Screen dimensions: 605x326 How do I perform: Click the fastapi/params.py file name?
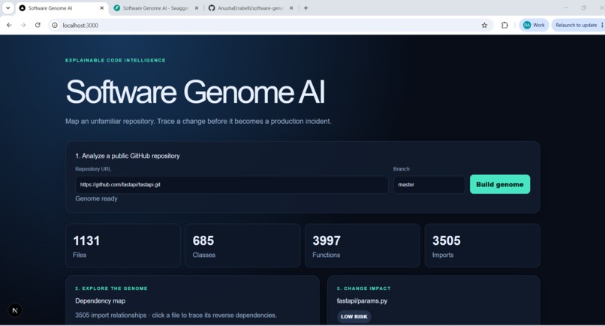362,301
